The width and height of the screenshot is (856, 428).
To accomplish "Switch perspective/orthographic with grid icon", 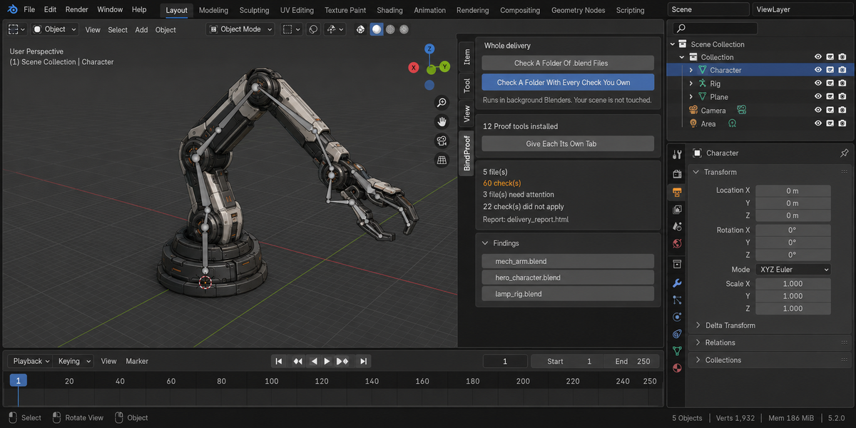I will (442, 160).
